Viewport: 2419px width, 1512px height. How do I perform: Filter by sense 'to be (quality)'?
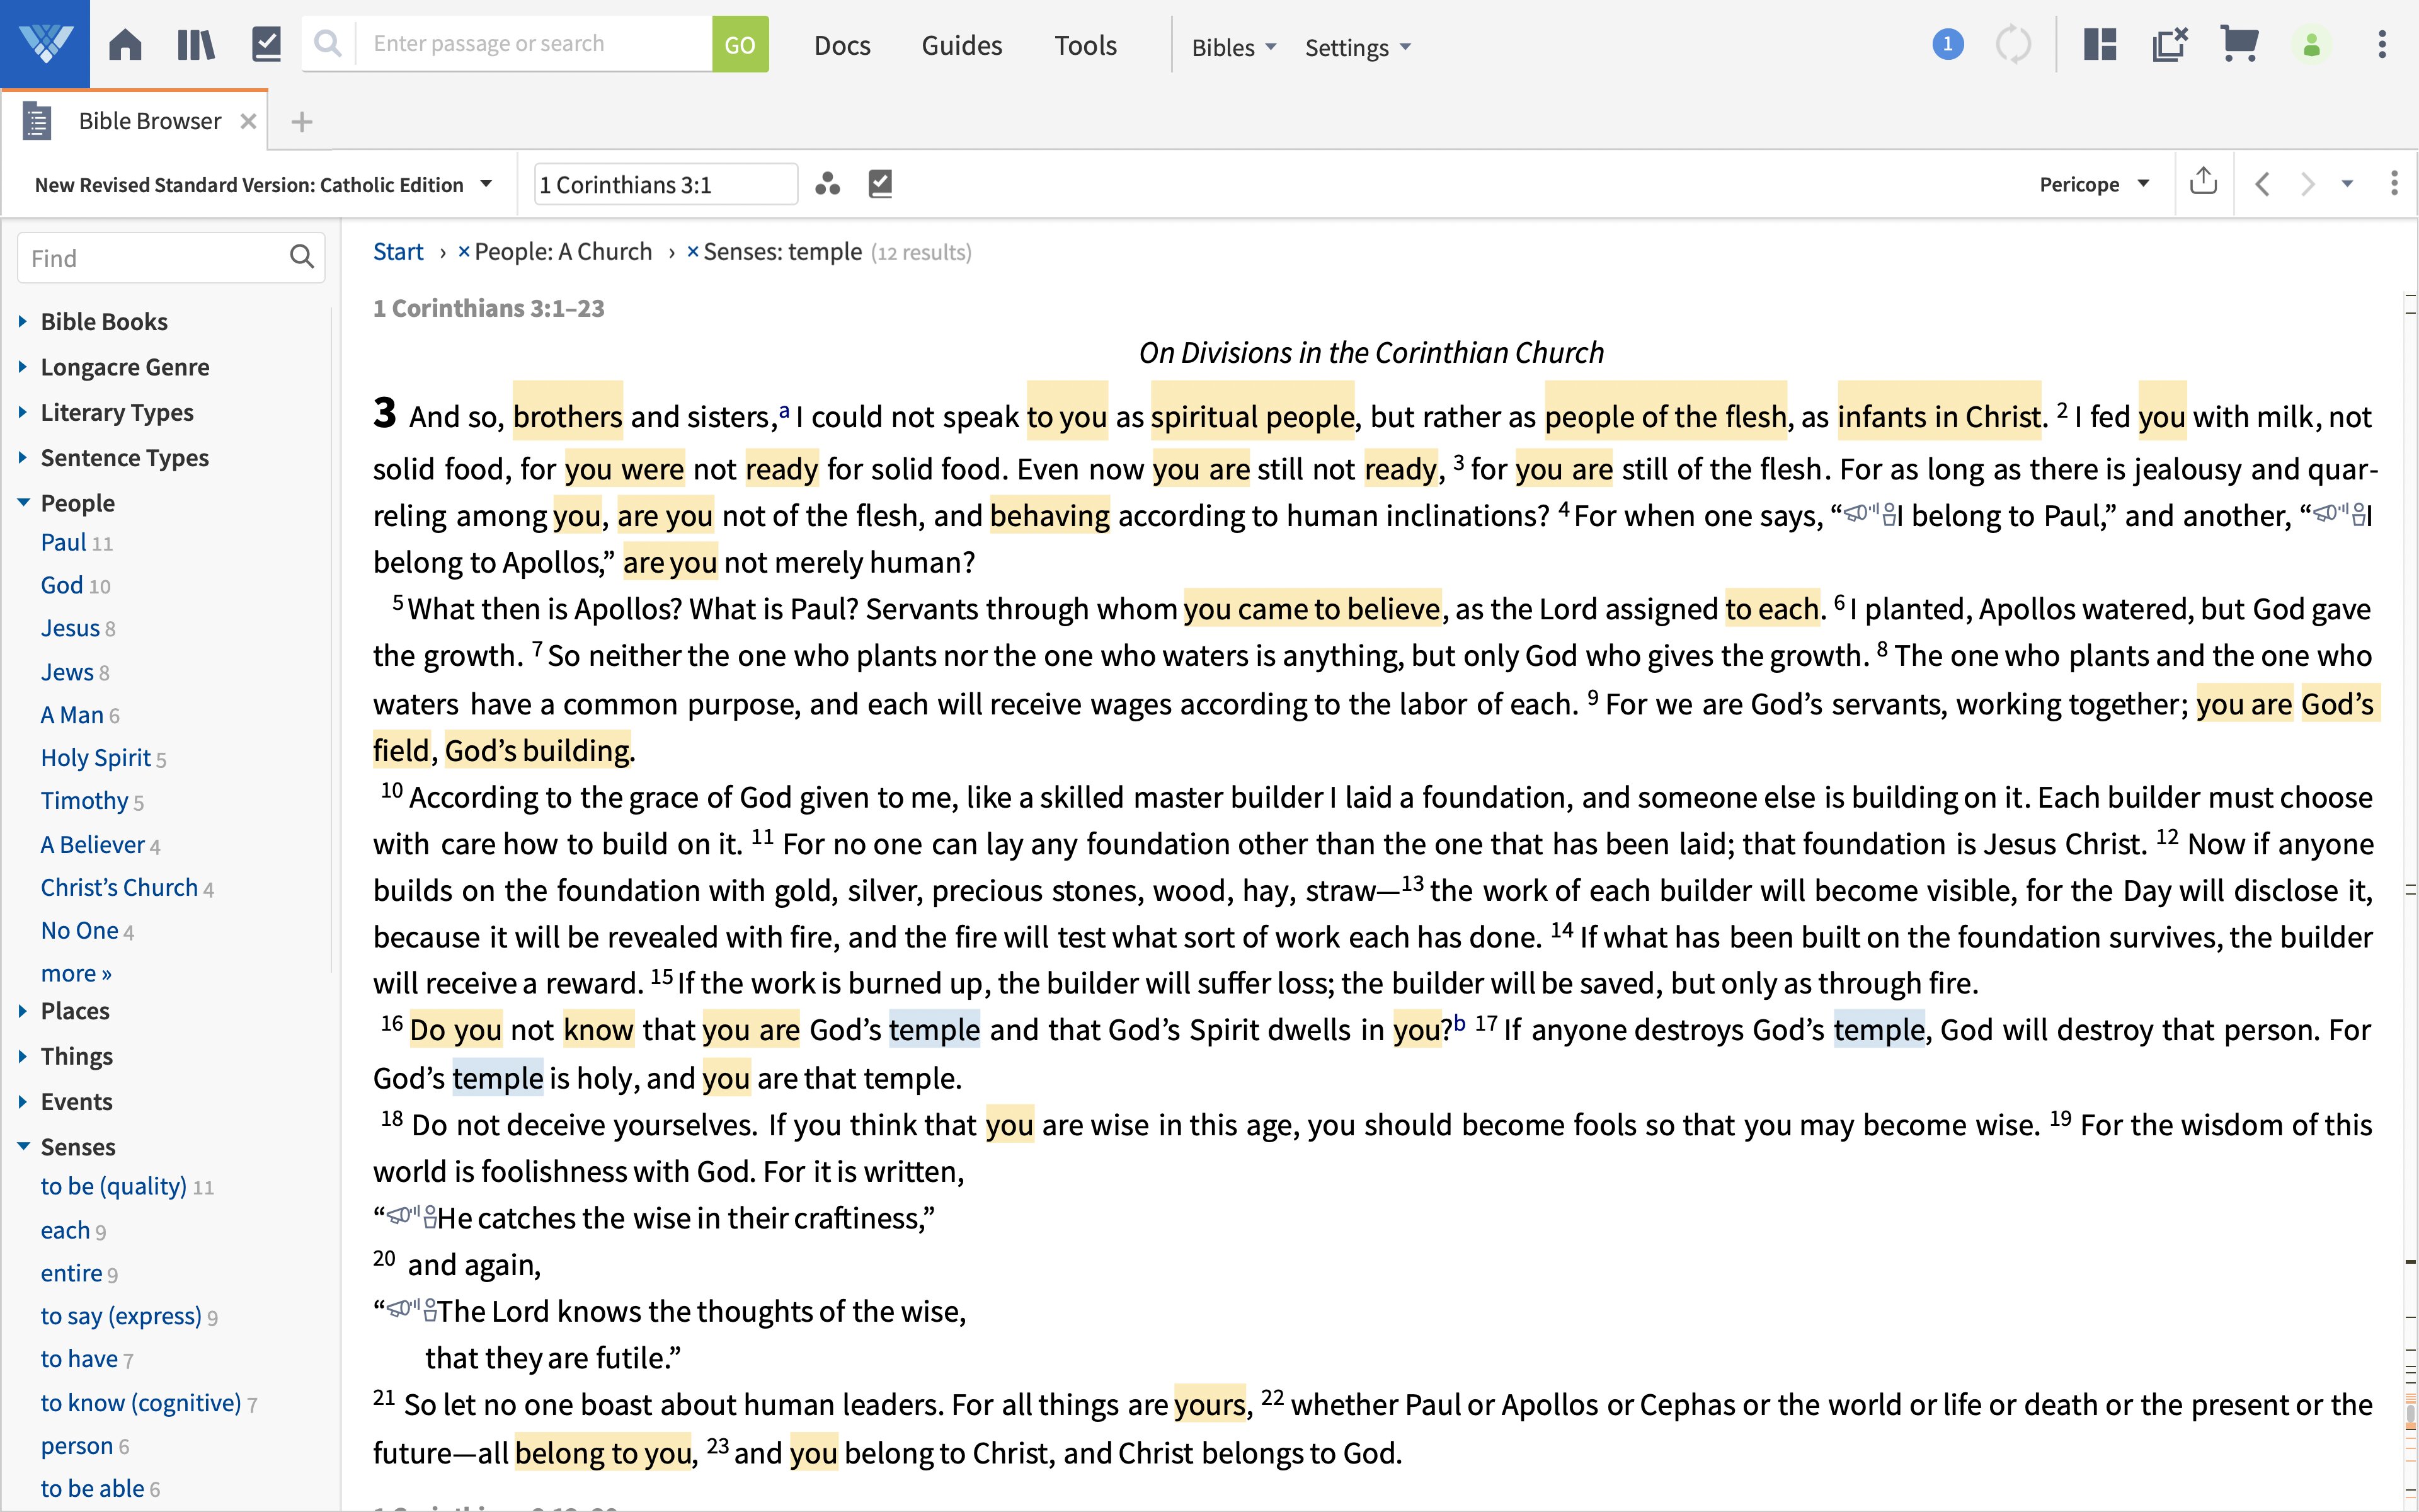click(x=114, y=1186)
